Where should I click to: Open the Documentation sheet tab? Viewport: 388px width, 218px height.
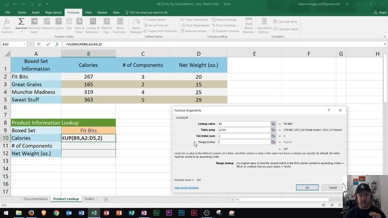(36, 199)
